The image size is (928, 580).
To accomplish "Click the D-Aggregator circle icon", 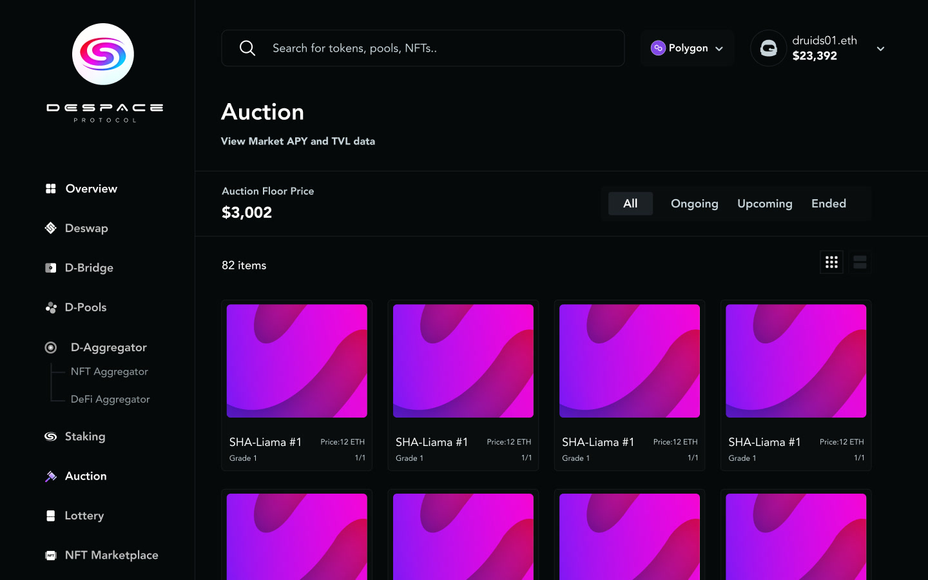I will click(51, 347).
